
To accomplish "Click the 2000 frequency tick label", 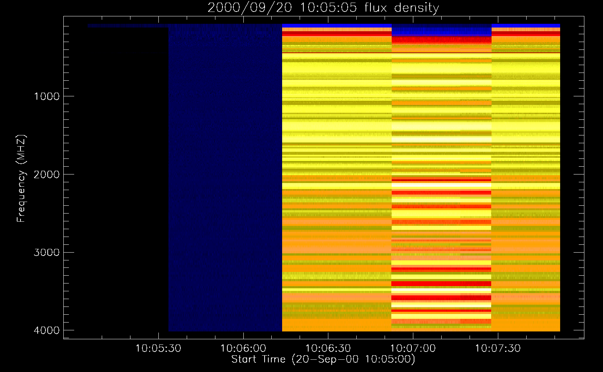I will click(47, 174).
